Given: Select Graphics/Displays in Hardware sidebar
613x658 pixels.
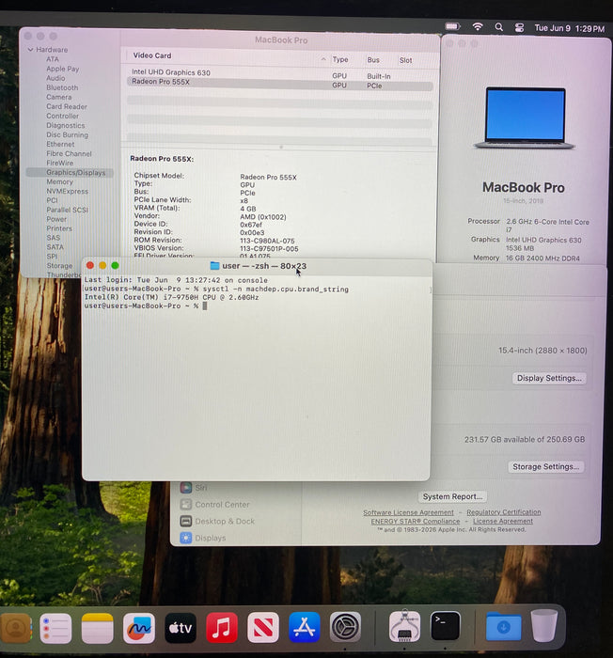Looking at the screenshot, I should [x=70, y=172].
